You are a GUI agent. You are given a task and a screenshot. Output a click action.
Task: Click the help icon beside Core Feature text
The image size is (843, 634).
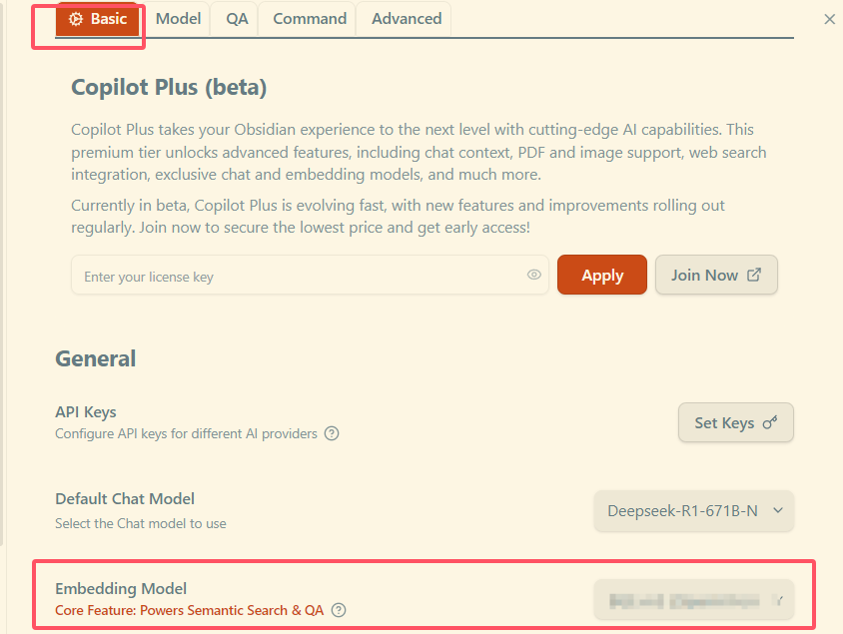click(339, 610)
